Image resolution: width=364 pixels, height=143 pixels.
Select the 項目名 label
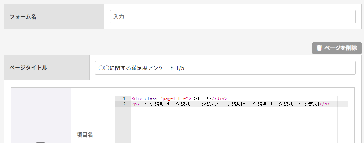(85, 135)
